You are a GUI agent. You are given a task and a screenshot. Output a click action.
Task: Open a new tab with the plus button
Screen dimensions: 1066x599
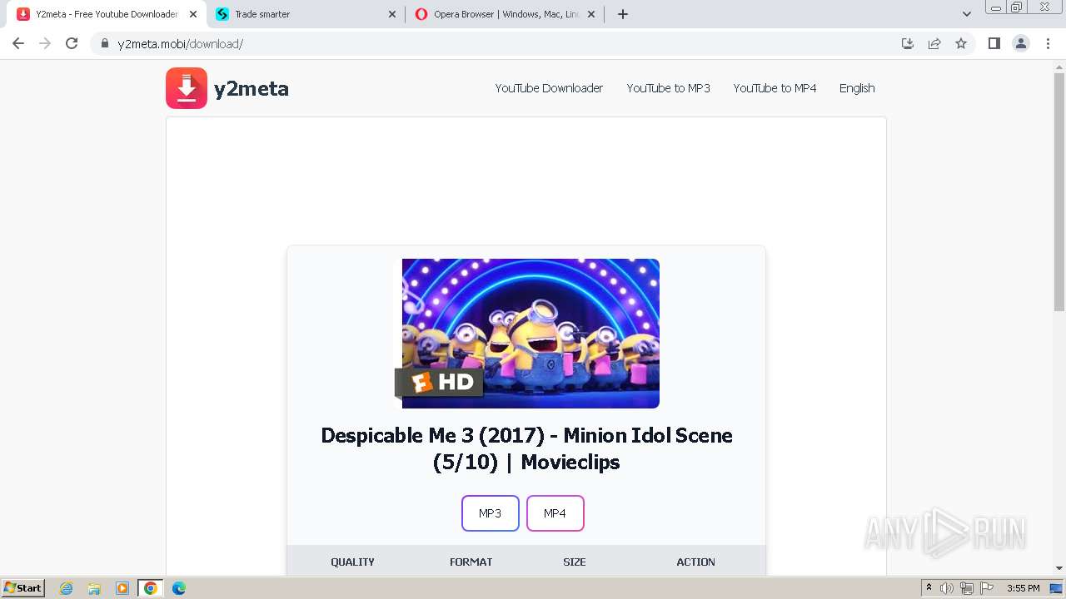[x=623, y=14]
